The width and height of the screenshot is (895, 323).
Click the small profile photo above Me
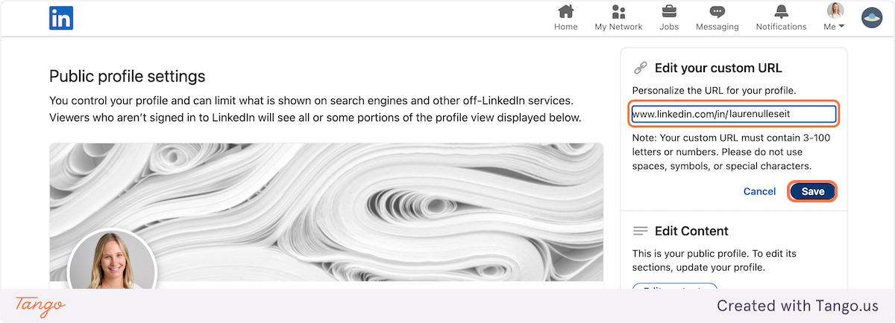tap(835, 10)
